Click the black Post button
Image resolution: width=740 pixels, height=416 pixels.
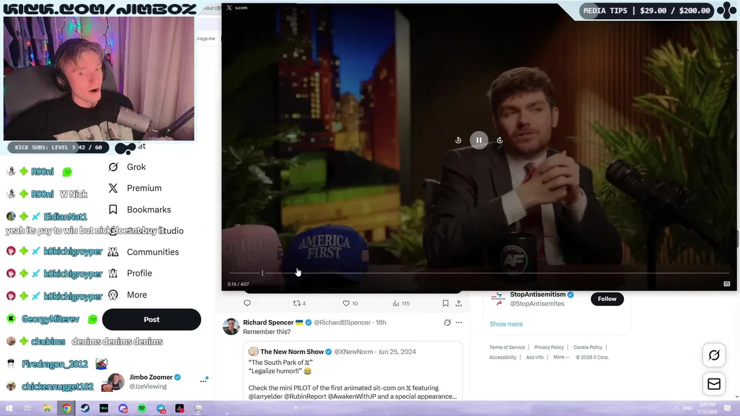coord(151,320)
